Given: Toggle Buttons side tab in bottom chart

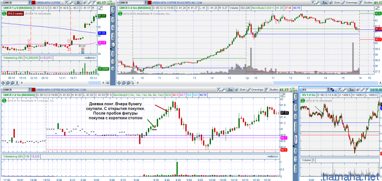Looking at the screenshot, I should click(x=296, y=127).
